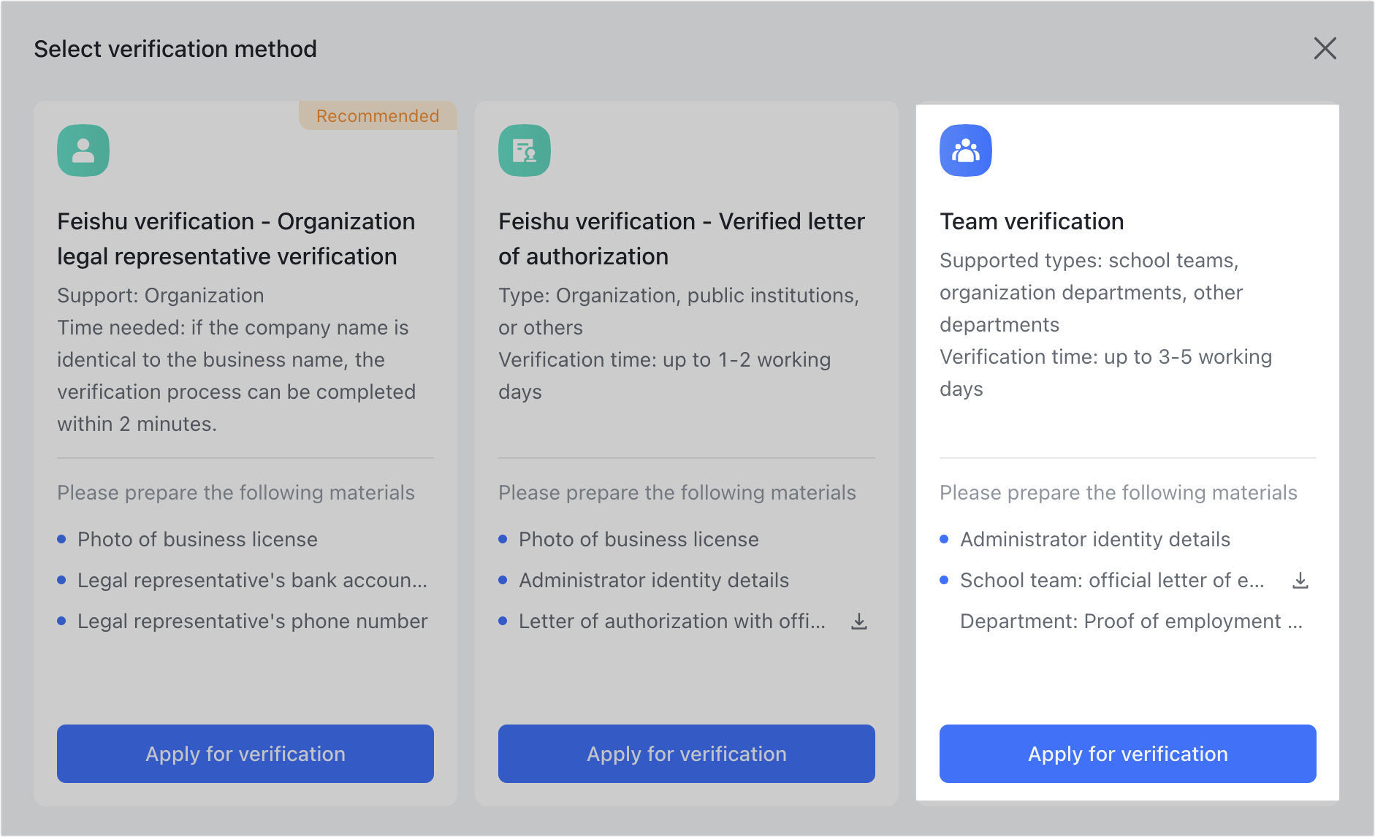1375x837 pixels.
Task: Apply for verification under Team verification
Action: coord(1127,754)
